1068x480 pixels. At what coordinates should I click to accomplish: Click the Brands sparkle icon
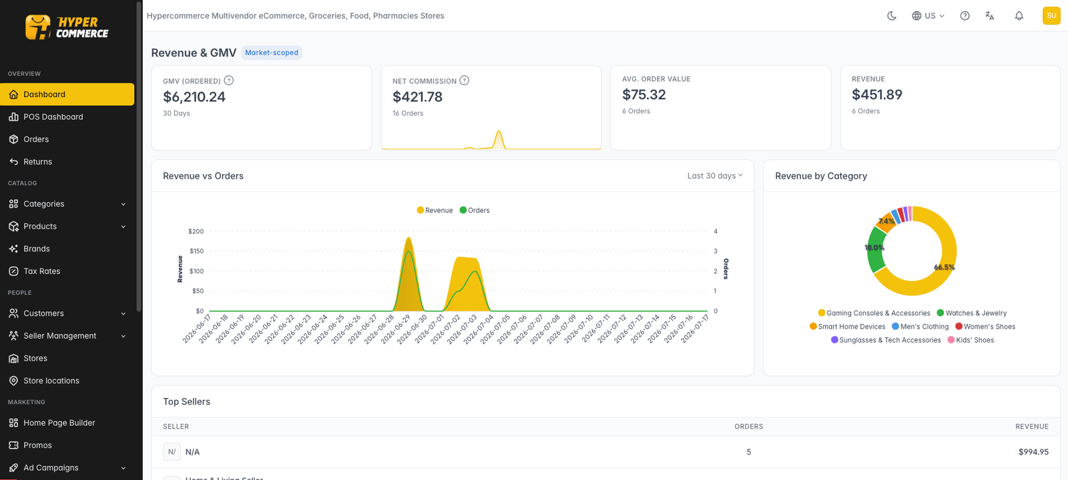pos(13,249)
